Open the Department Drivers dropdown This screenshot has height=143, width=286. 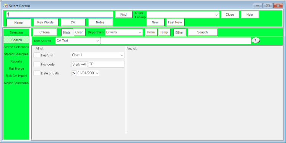[x=124, y=32]
